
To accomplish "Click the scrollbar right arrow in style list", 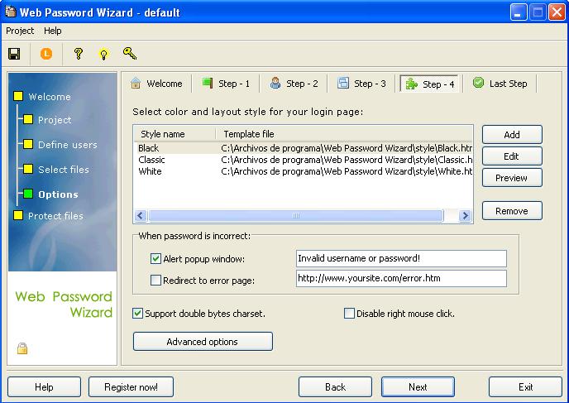I will tap(465, 216).
